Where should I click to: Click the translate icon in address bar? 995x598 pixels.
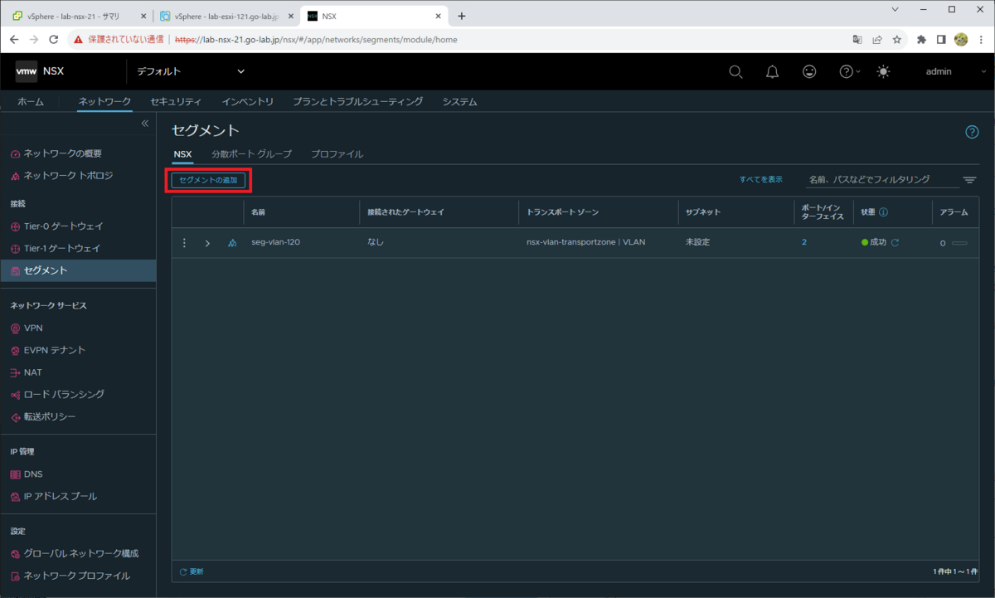[857, 39]
